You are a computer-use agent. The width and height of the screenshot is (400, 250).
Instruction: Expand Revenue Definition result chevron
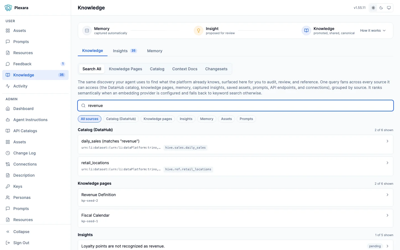click(387, 195)
